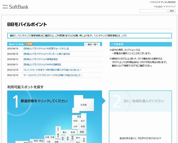Viewport: 178px width, 143px height.
Task: Click the date 2013/04/11
Action: click(13, 65)
